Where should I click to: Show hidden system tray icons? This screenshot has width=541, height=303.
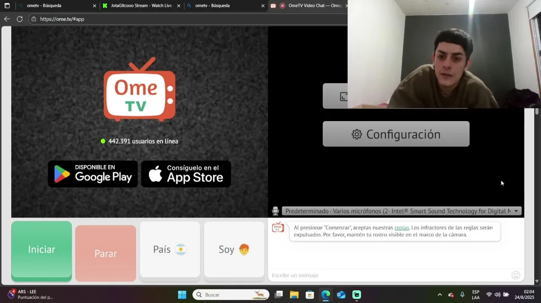pyautogui.click(x=440, y=295)
